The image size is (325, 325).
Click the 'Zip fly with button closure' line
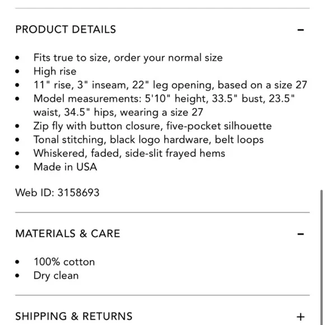pyautogui.click(x=152, y=126)
